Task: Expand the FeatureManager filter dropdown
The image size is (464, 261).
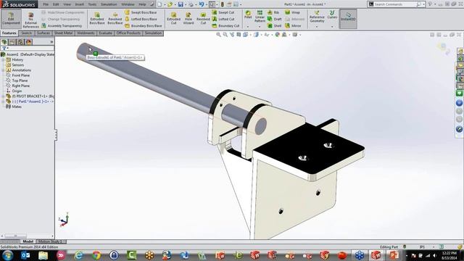Action: pos(8,48)
